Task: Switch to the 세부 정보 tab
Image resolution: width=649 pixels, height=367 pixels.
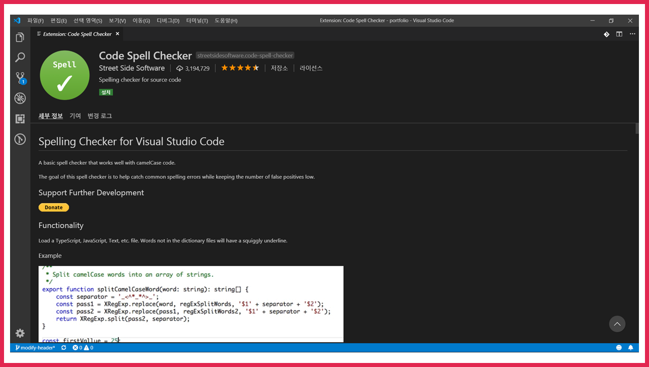Action: [x=51, y=116]
